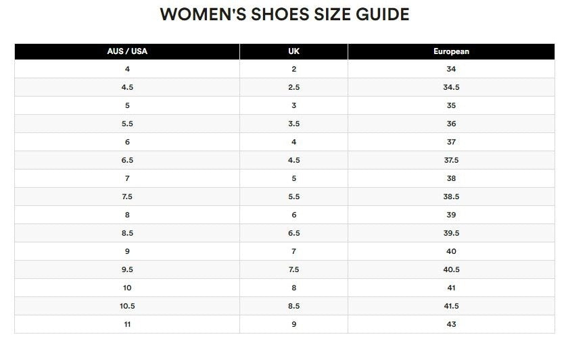Click the UK column header

coord(293,51)
